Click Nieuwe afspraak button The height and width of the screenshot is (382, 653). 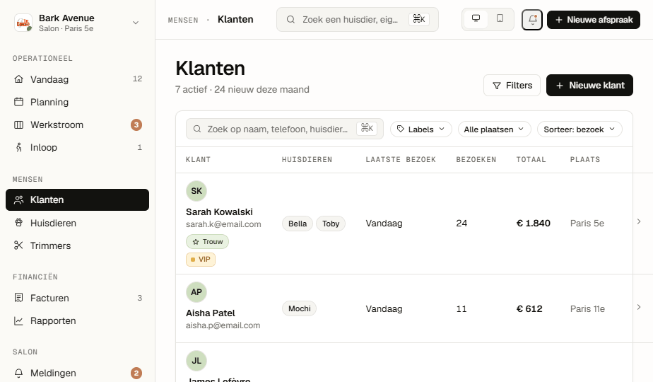pos(594,20)
